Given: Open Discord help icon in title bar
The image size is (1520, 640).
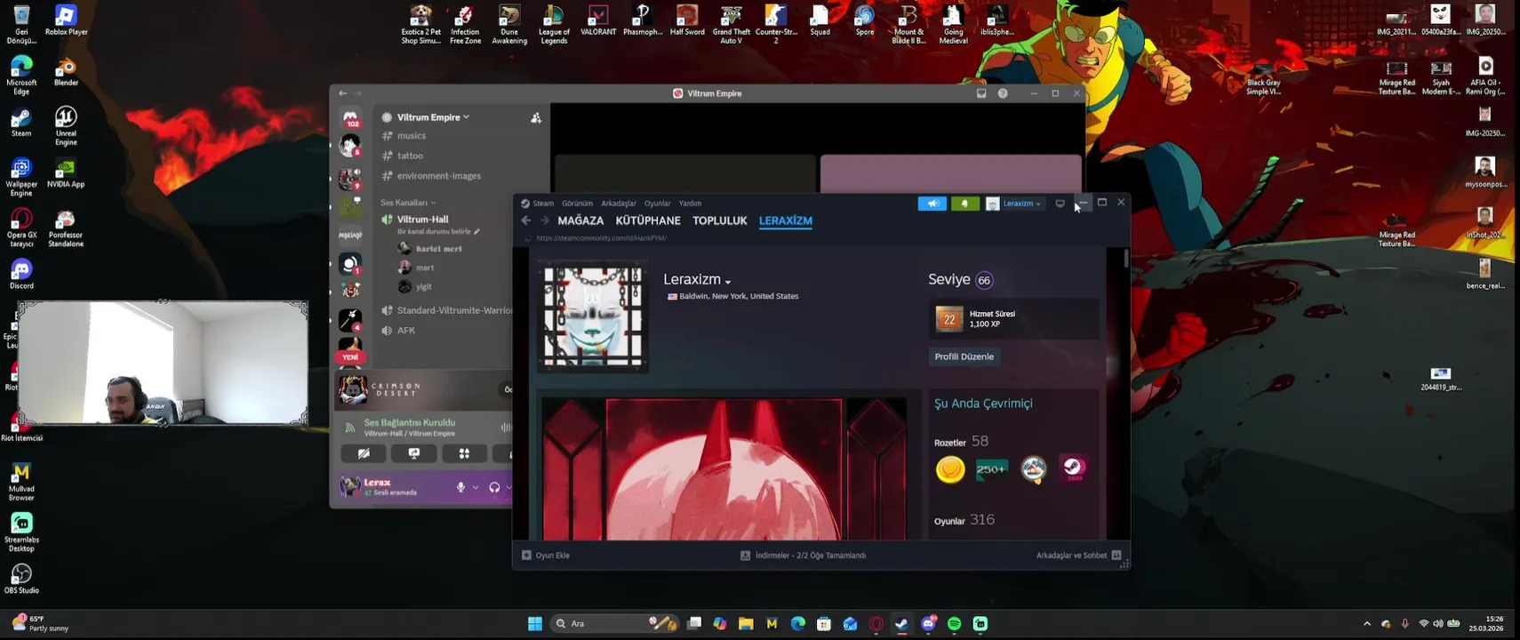Looking at the screenshot, I should tap(1003, 93).
